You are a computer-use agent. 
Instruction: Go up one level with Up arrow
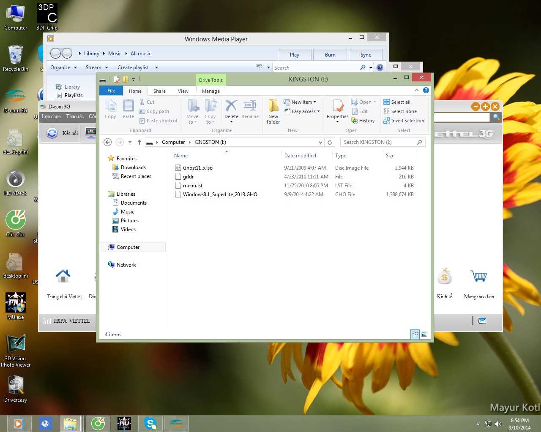[x=139, y=142]
